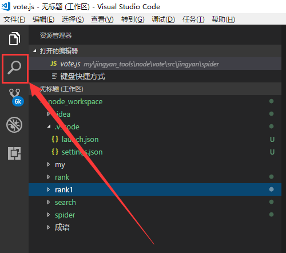Select 键盘快捷方式 in open editors

[x=155, y=76]
